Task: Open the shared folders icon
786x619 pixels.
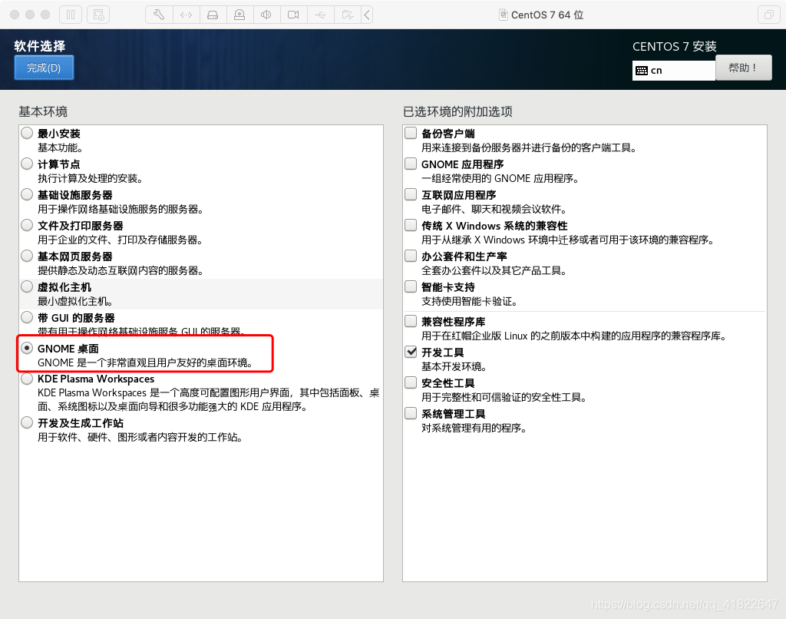Action: pyautogui.click(x=348, y=15)
